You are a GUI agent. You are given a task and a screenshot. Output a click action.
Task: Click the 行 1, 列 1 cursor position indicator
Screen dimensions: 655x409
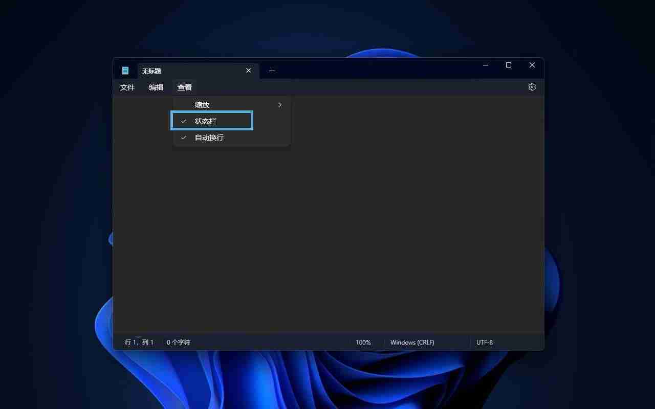(139, 342)
